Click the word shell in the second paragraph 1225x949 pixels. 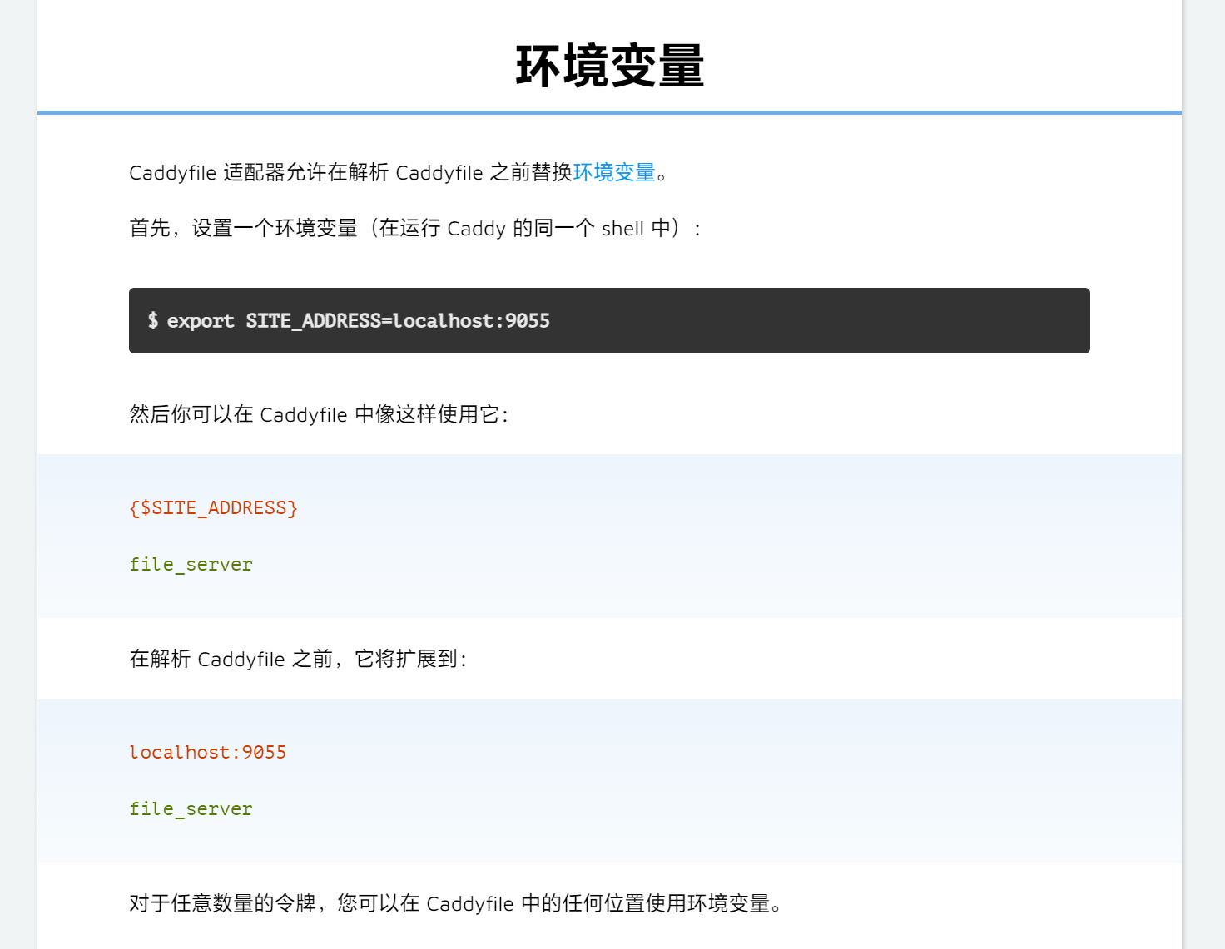(x=622, y=229)
